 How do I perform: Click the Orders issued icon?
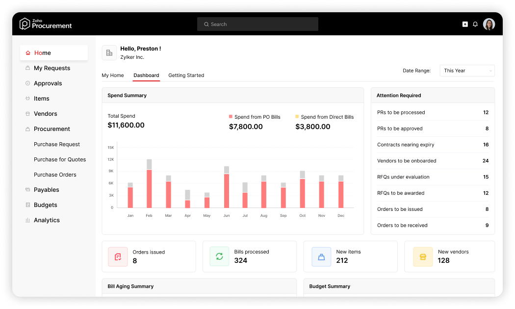click(x=118, y=257)
